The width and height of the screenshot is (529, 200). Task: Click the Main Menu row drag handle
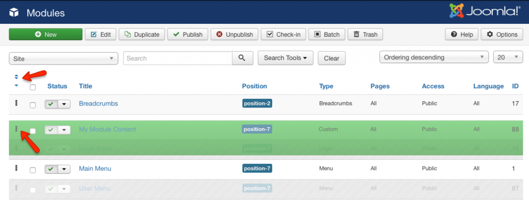16,167
